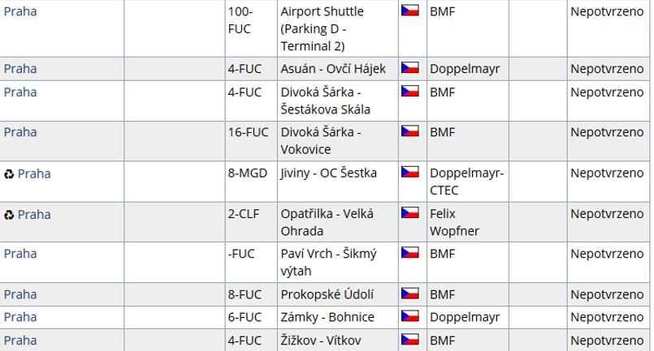The height and width of the screenshot is (351, 654).
Task: Click the Czech flag in Airport Shuttle row
Action: (x=410, y=12)
